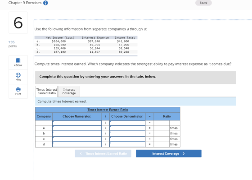Viewport: 252px width, 180px height.
Task: Click ratio result field for company b
Action: [162, 134]
